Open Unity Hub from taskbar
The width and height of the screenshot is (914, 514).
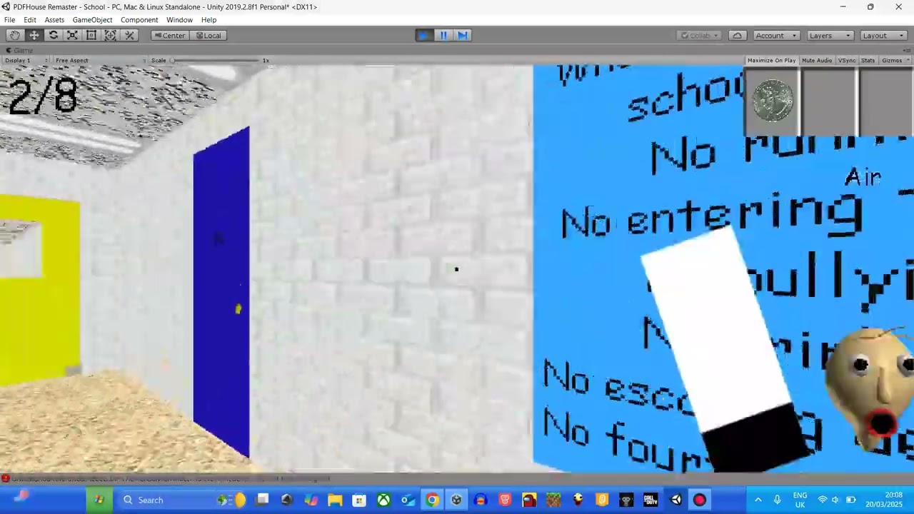click(456, 500)
